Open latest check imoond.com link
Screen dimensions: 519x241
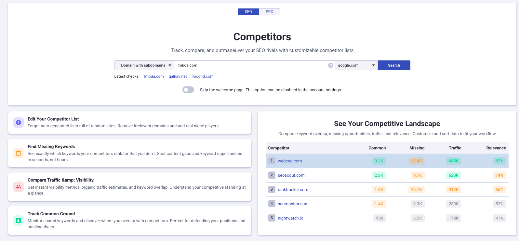pyautogui.click(x=203, y=76)
